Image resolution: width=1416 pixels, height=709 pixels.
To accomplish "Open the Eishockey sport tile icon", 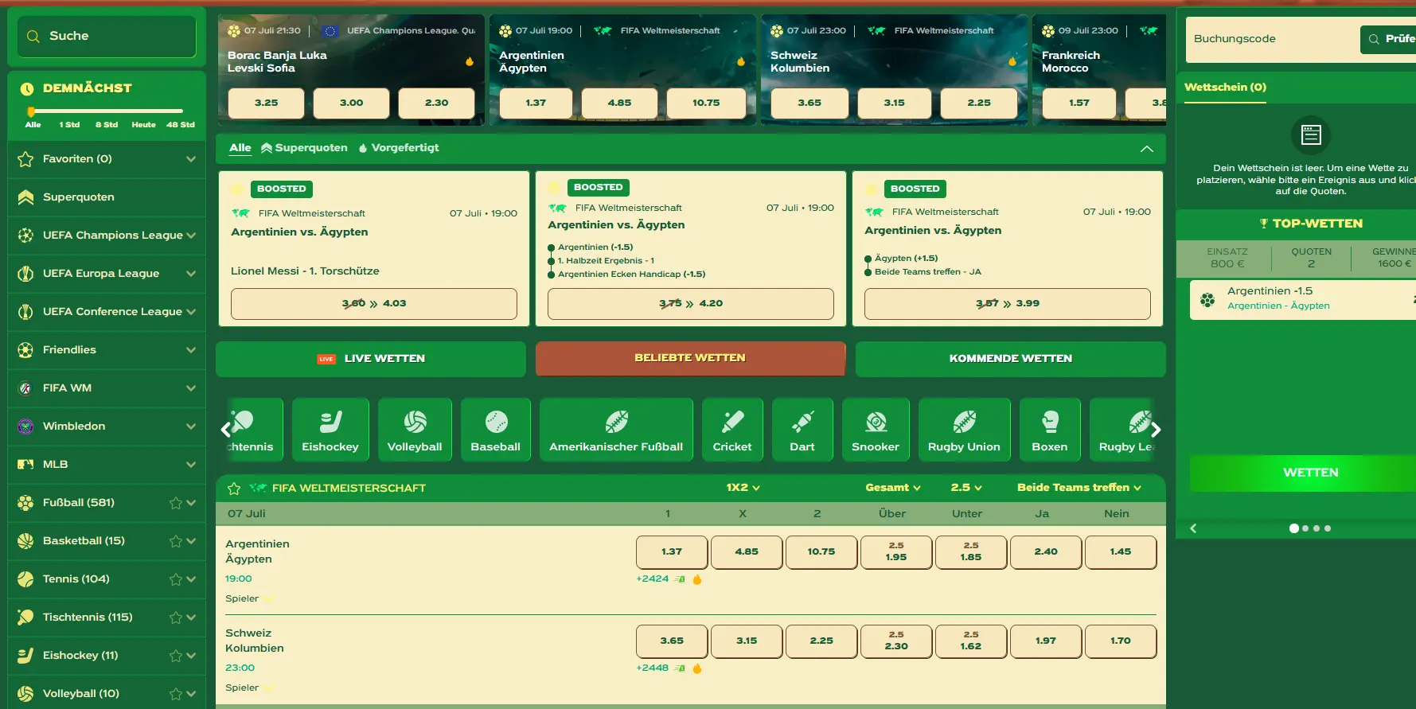I will coord(330,422).
